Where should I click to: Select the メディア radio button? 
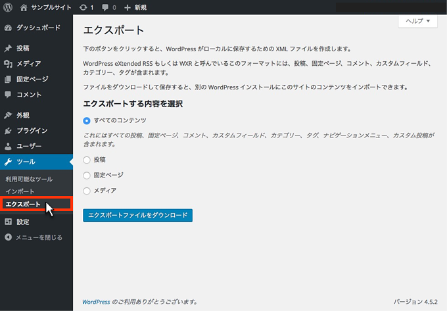point(87,191)
